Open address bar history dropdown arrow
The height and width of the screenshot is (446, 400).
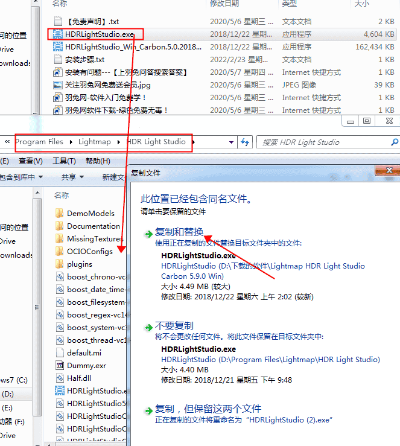tap(232, 142)
